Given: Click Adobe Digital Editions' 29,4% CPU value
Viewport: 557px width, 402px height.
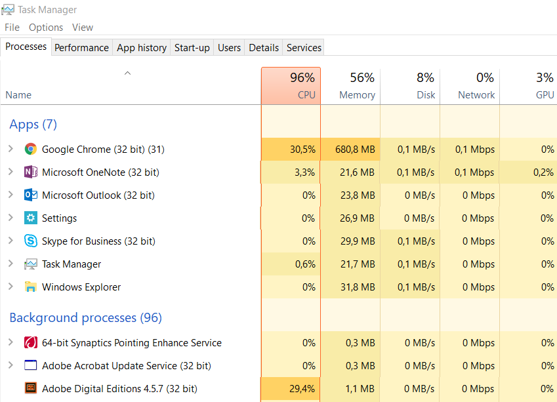Looking at the screenshot, I should tap(302, 388).
